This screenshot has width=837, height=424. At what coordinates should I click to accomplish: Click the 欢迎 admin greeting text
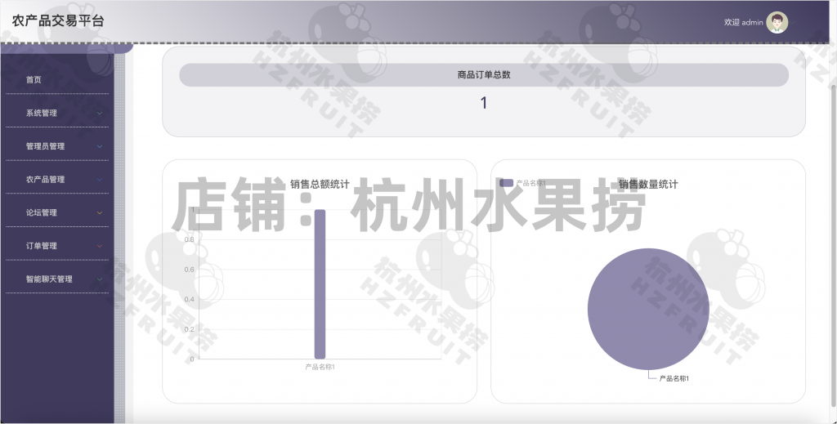click(x=743, y=22)
